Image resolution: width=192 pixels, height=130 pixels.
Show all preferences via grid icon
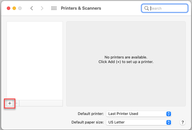(54, 8)
